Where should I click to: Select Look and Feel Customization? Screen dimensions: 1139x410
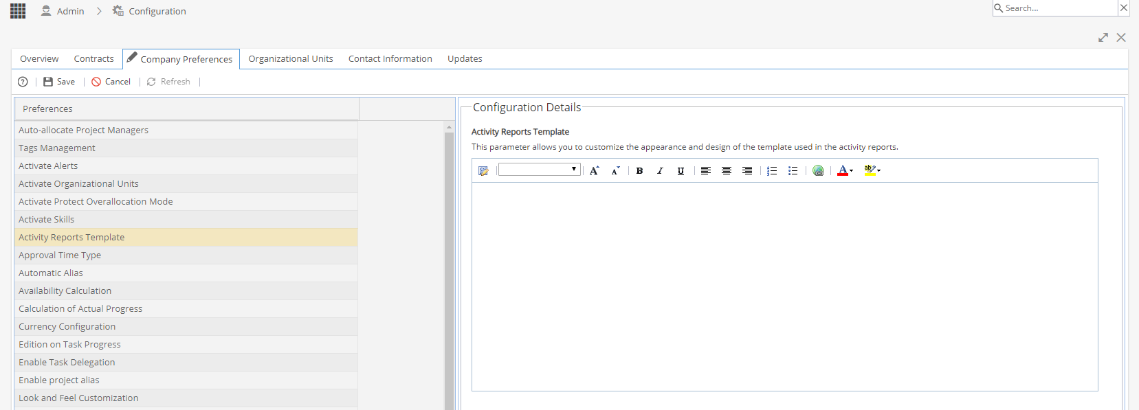(186, 398)
